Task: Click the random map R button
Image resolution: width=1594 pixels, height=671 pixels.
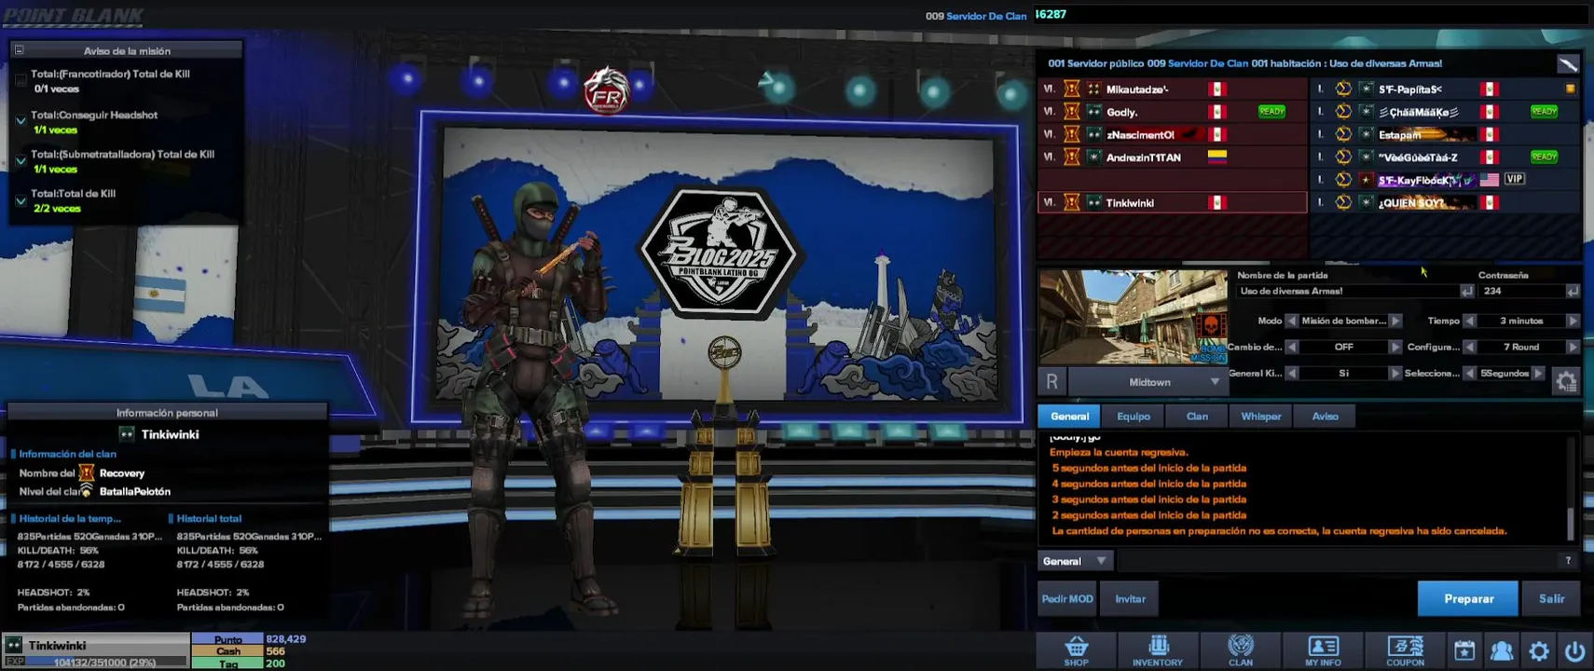Action: tap(1051, 381)
